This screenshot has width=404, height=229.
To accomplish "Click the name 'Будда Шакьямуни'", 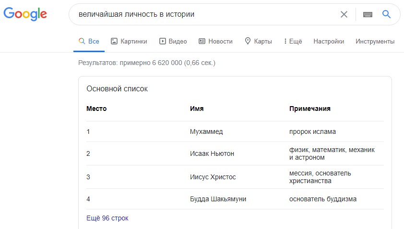I will point(218,199).
